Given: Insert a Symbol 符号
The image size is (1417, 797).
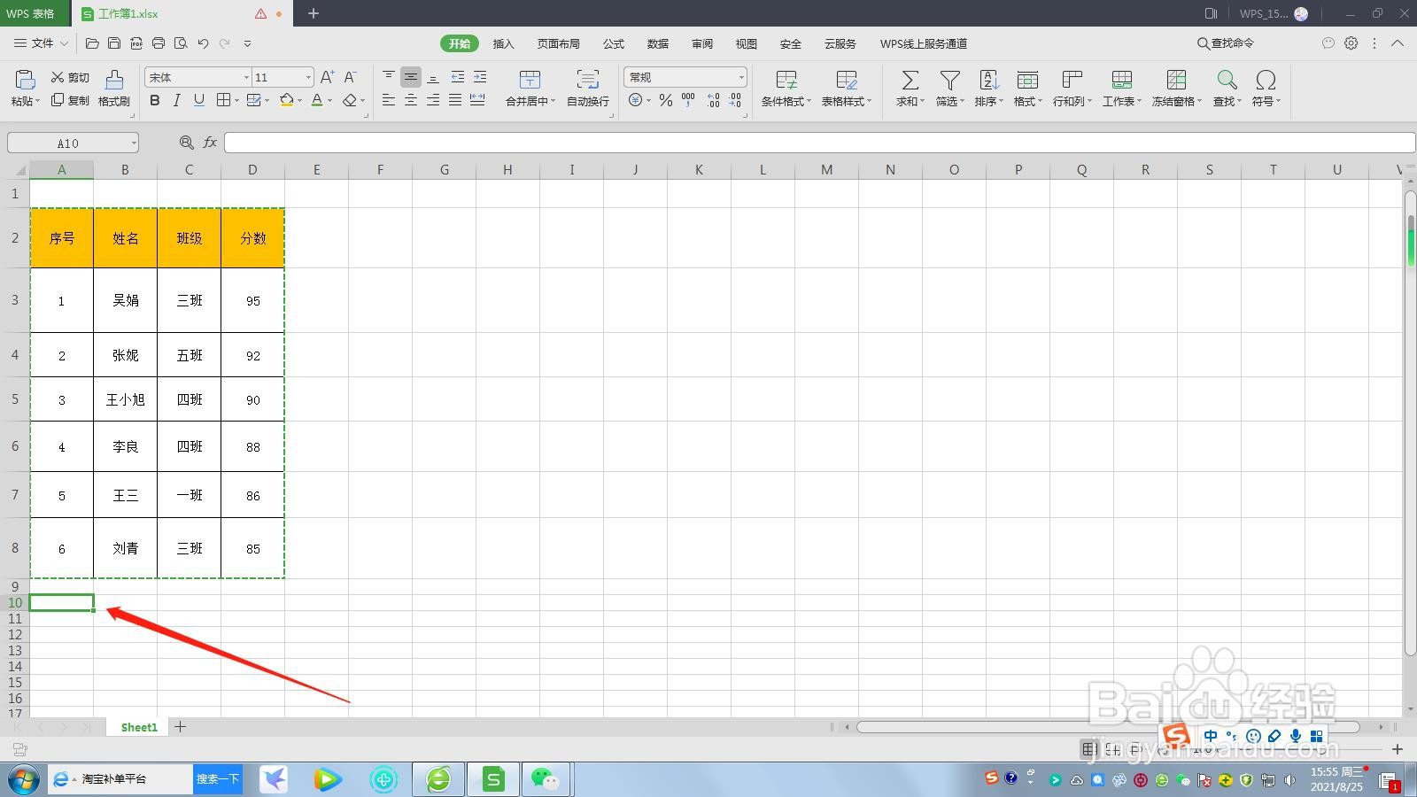Looking at the screenshot, I should (1266, 89).
